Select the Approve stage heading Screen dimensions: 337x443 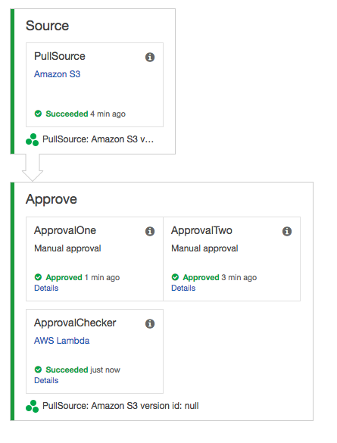pyautogui.click(x=51, y=199)
